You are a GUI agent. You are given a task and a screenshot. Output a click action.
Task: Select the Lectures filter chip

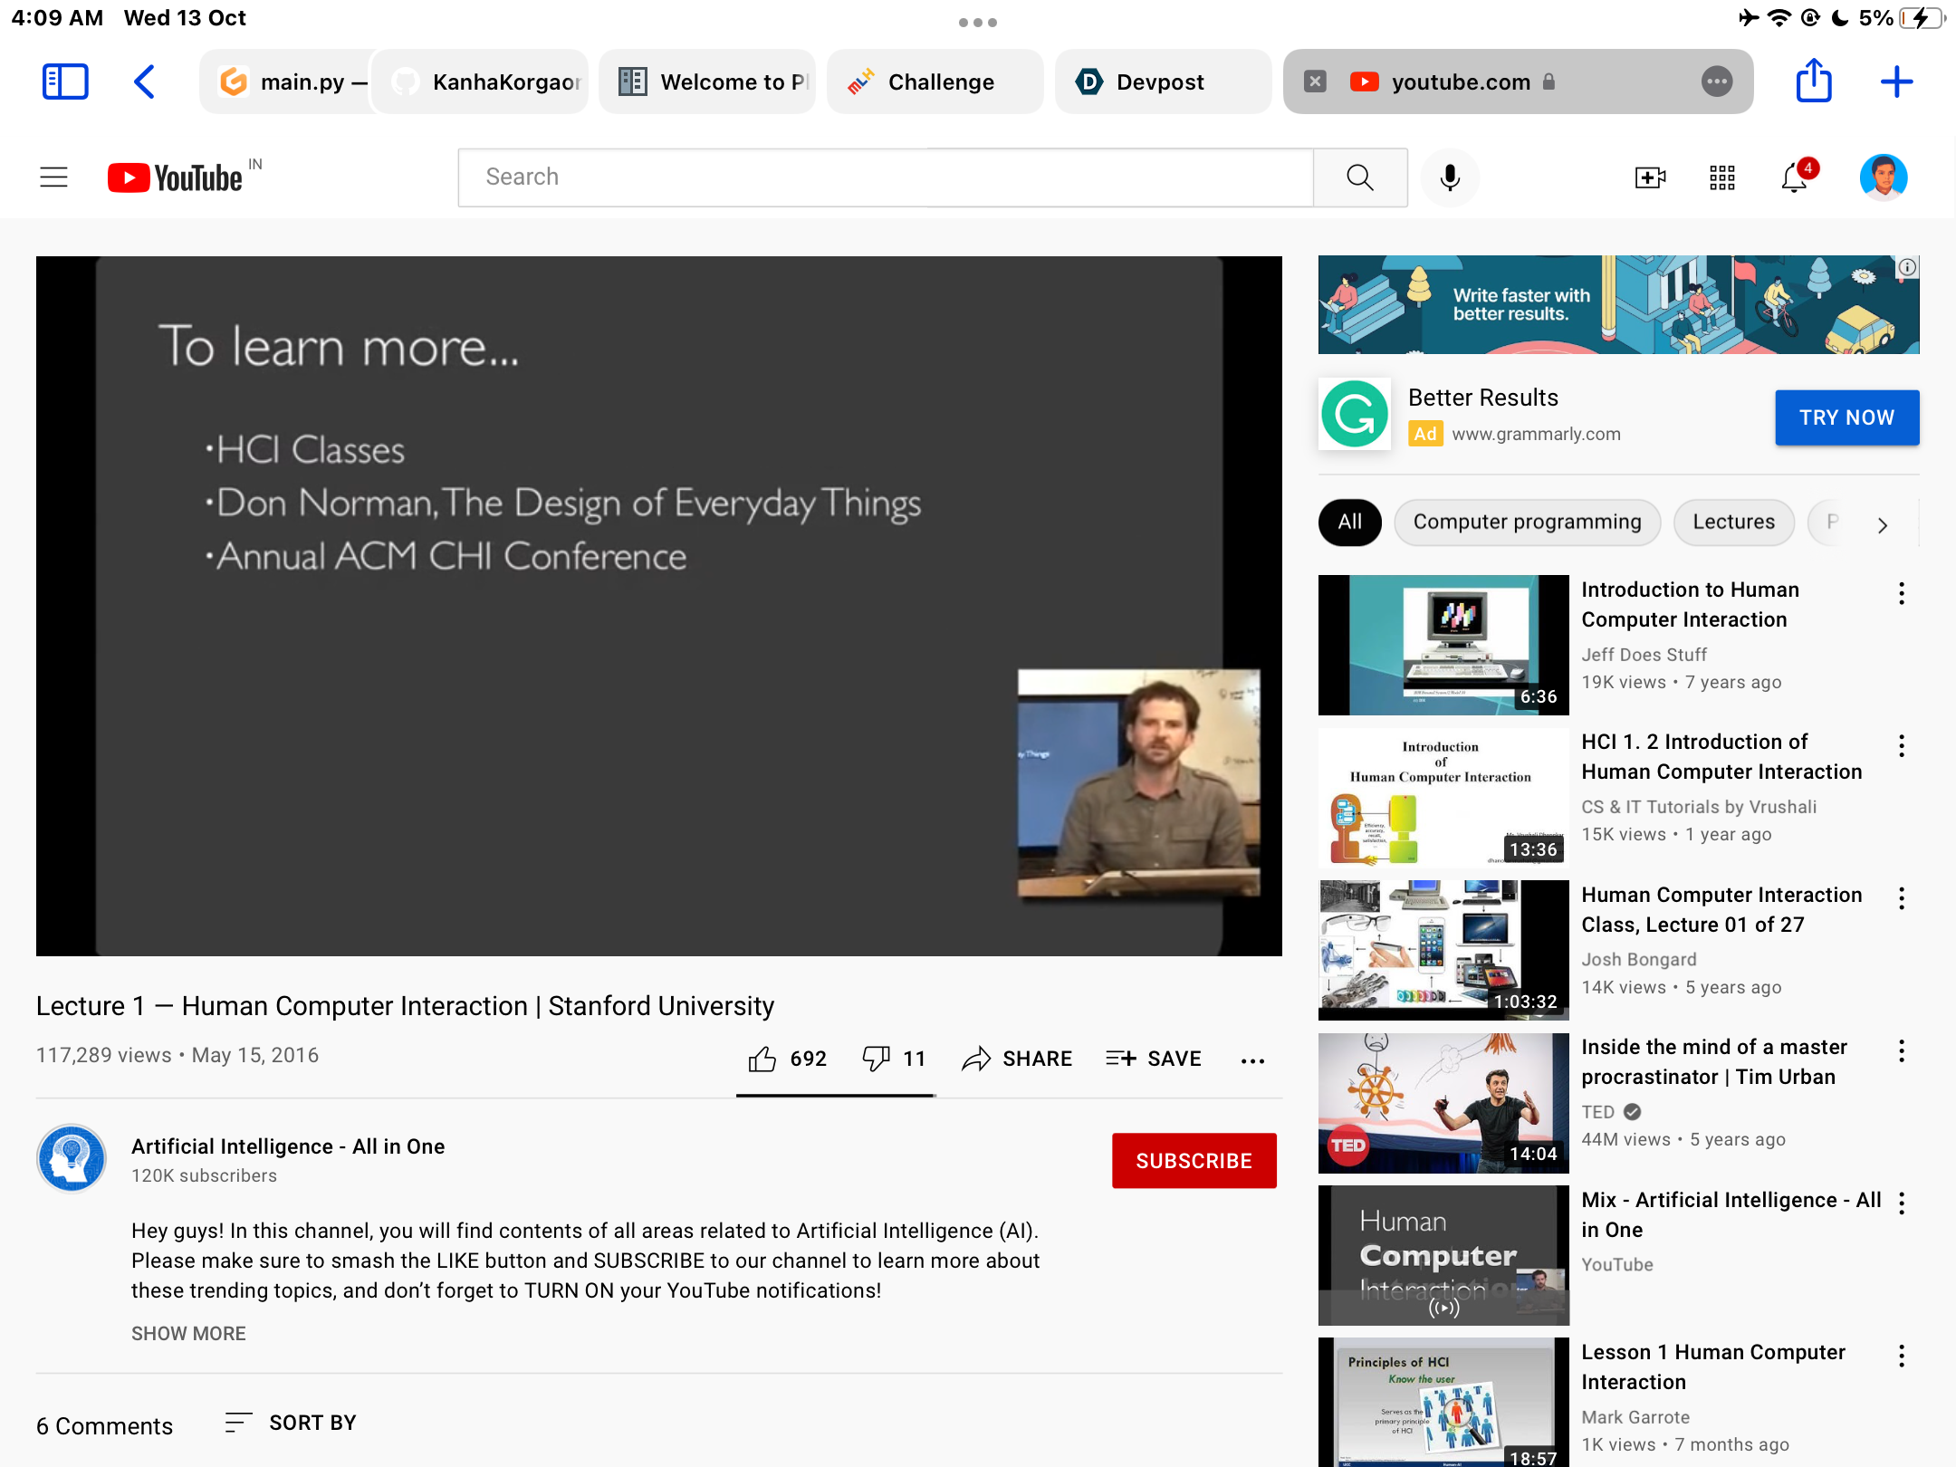pyautogui.click(x=1733, y=523)
